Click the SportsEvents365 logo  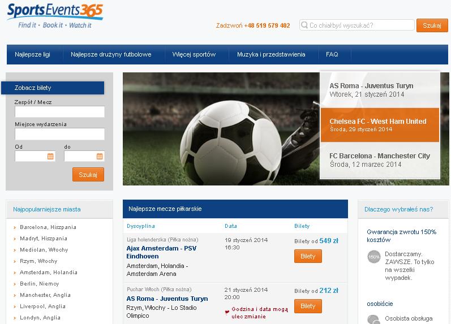pyautogui.click(x=55, y=15)
